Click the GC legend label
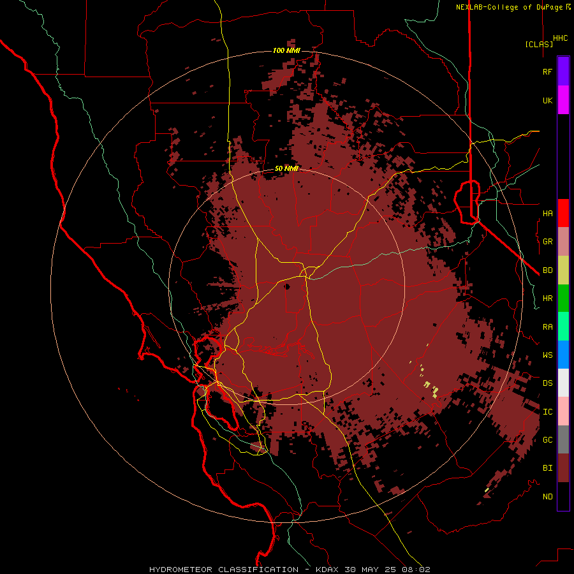This screenshot has width=574, height=574. pos(547,440)
